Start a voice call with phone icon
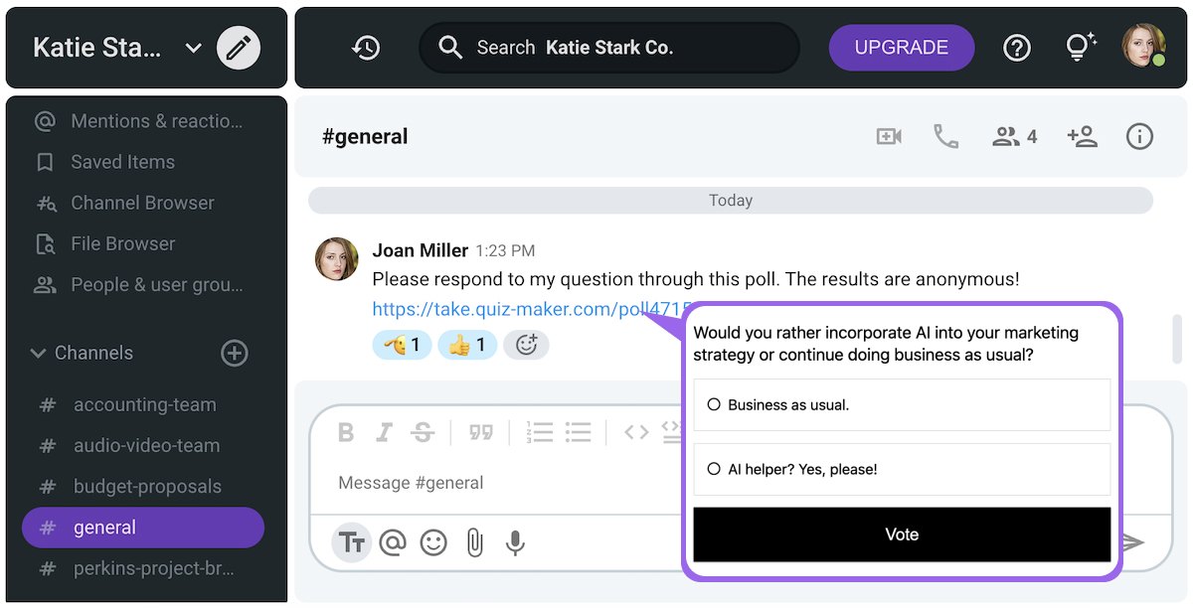Image resolution: width=1193 pixels, height=608 pixels. click(945, 137)
